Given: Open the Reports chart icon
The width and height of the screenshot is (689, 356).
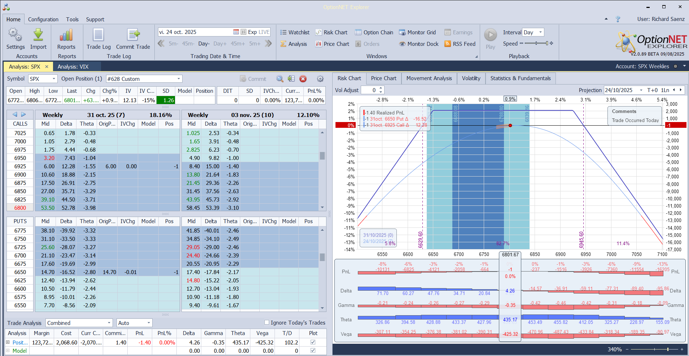Looking at the screenshot, I should (x=66, y=35).
